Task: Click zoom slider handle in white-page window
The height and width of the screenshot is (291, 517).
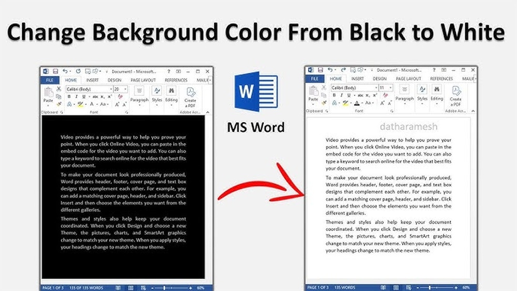Action: point(429,287)
